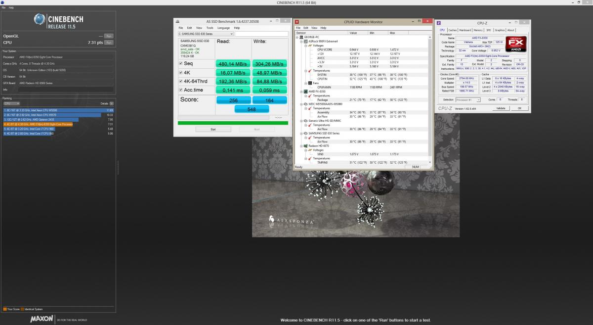Click the Radeon HD 6970 card icon
Viewport: 593px width, 325px height.
pos(306,145)
